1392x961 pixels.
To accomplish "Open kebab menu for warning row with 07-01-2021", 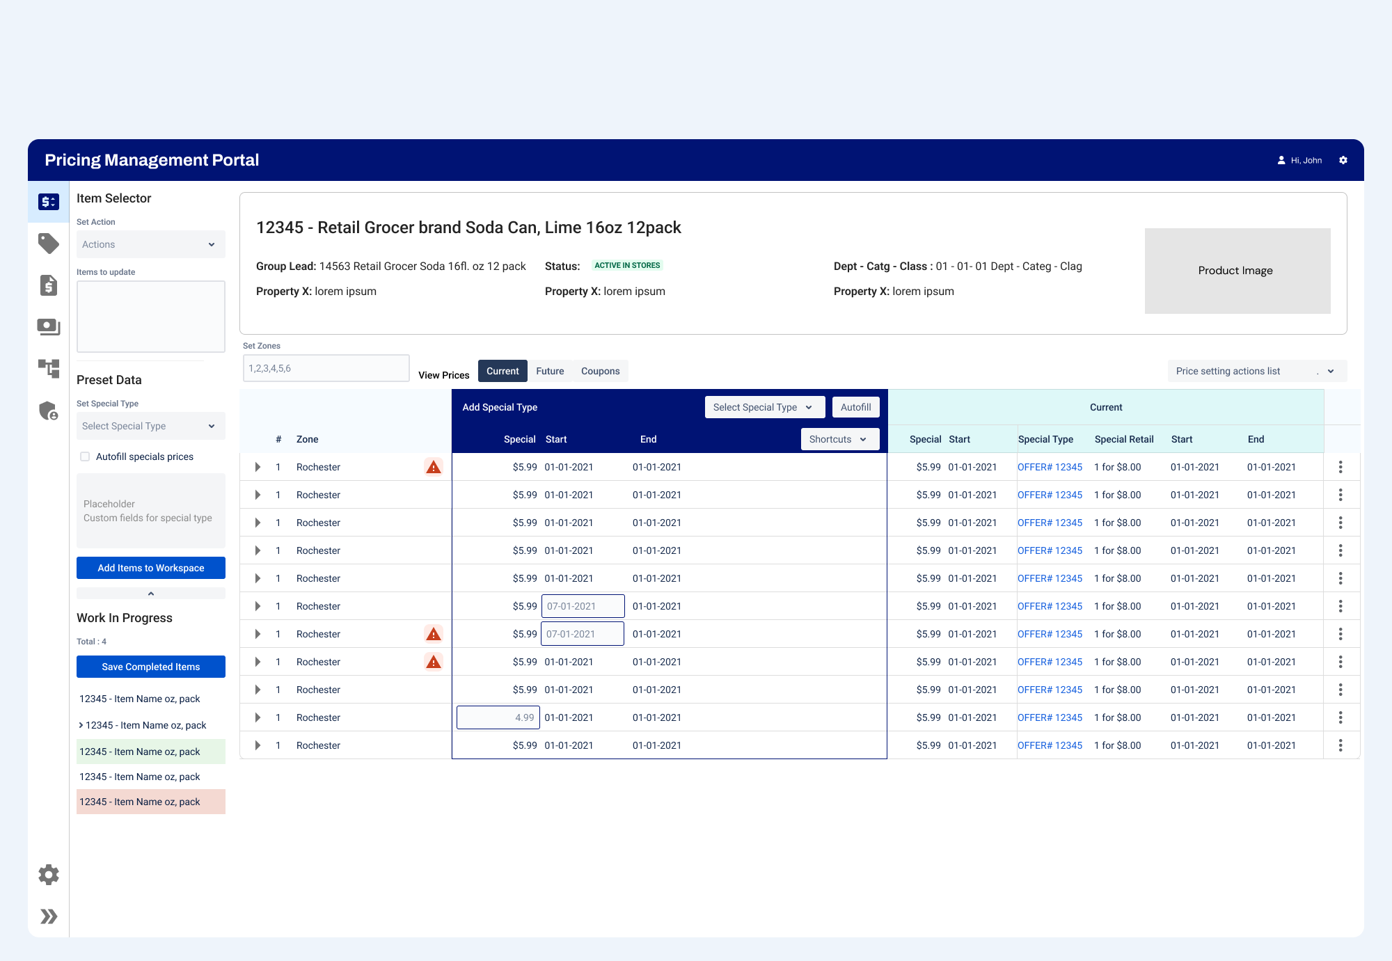I will click(x=1340, y=634).
